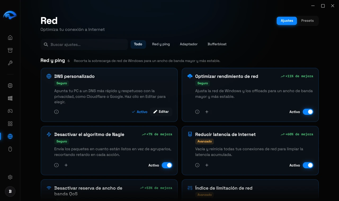Select the Bufferbloat filter tab
Viewport: 339px width, 201px height.
(217, 44)
